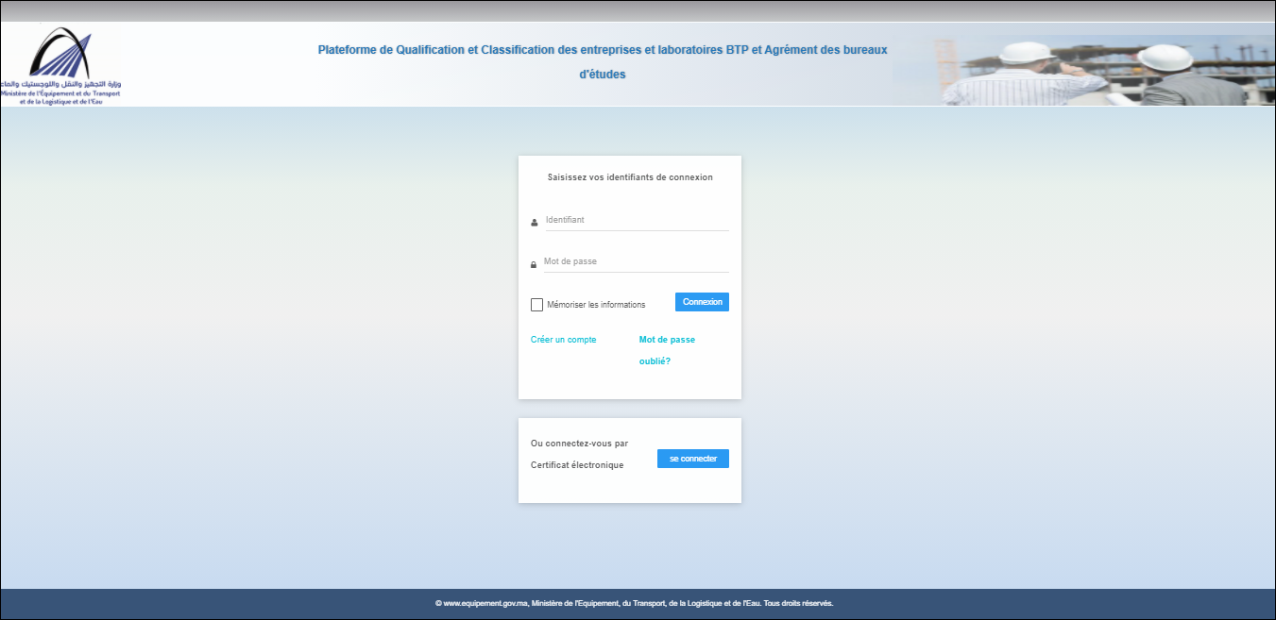Open the Créer un compte link
Viewport: 1276px width, 620px height.
pyautogui.click(x=564, y=340)
